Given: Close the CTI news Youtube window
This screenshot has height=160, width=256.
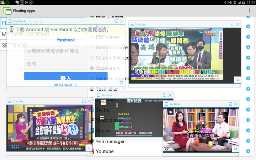Looking at the screenshot, I should click(238, 24).
